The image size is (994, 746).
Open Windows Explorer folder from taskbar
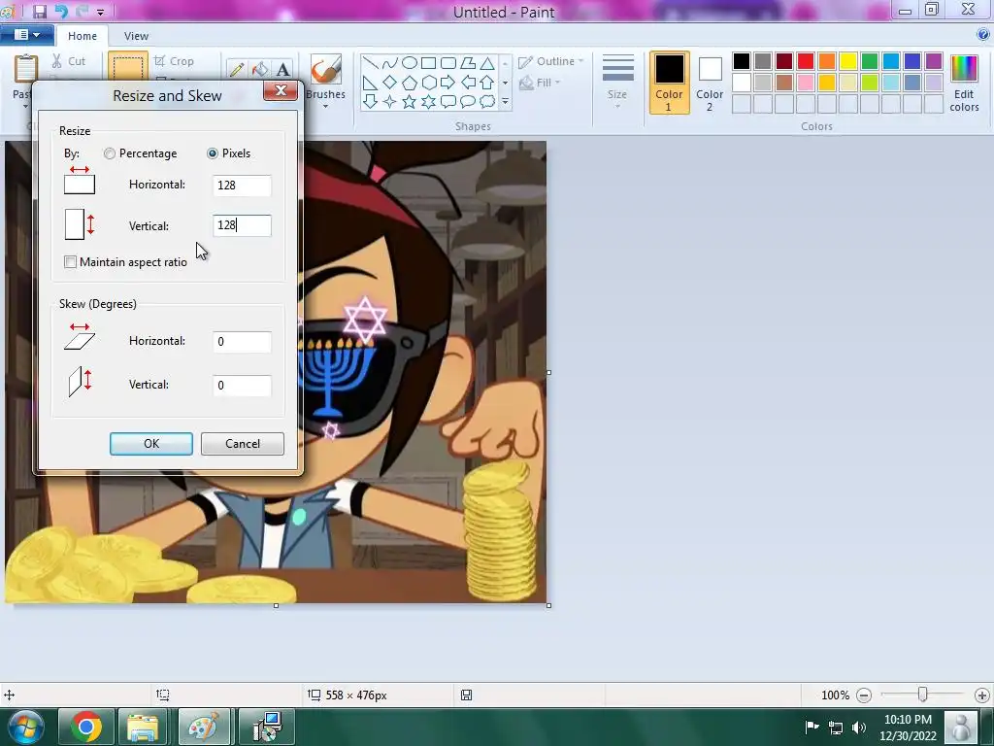point(143,727)
